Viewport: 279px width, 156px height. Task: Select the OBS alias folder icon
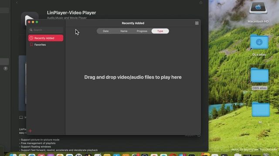(x=259, y=75)
